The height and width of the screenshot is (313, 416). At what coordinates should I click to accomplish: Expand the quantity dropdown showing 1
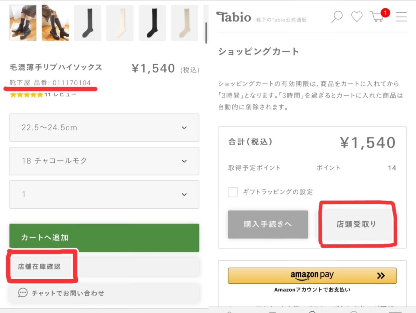(x=104, y=194)
